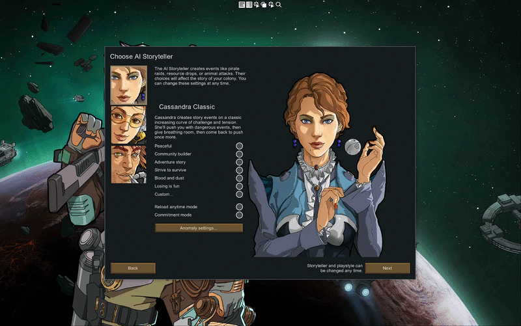Open the debug log list icon
Viewport: 521px width, 326px height.
(242, 5)
